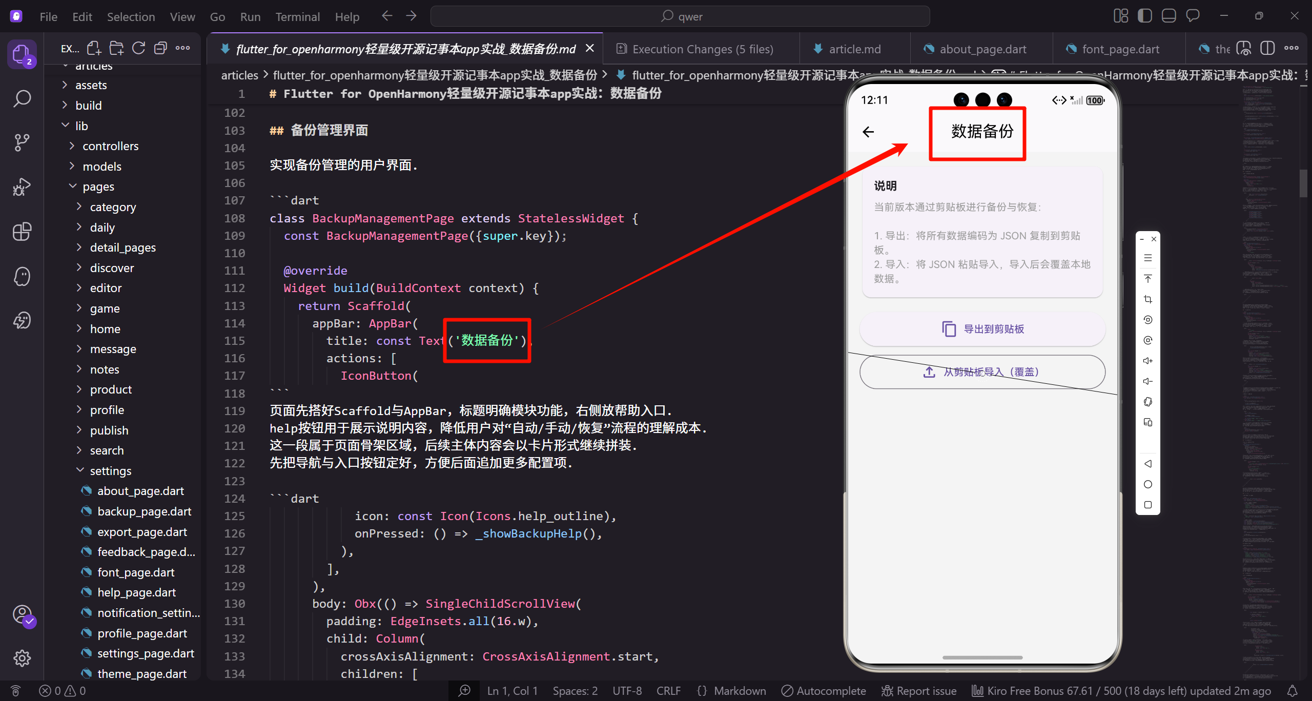This screenshot has width=1312, height=701.
Task: Open the Terminal menu
Action: click(x=298, y=17)
